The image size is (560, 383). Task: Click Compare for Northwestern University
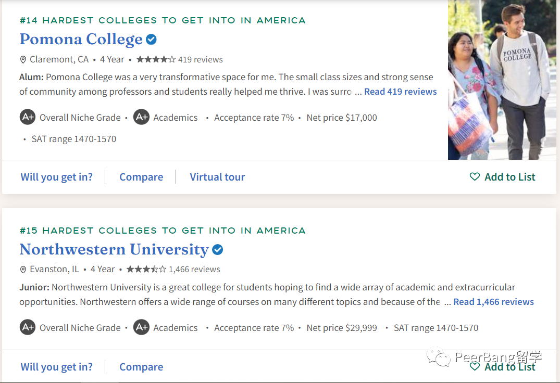click(141, 367)
